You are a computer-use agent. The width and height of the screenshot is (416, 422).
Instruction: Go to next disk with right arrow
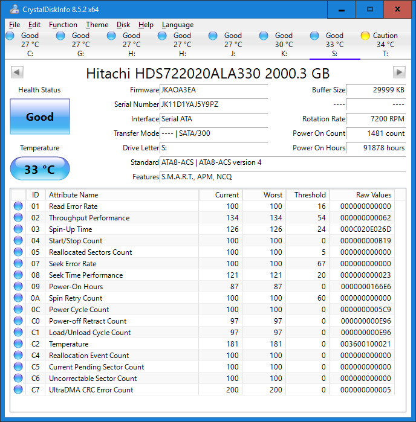pos(399,72)
